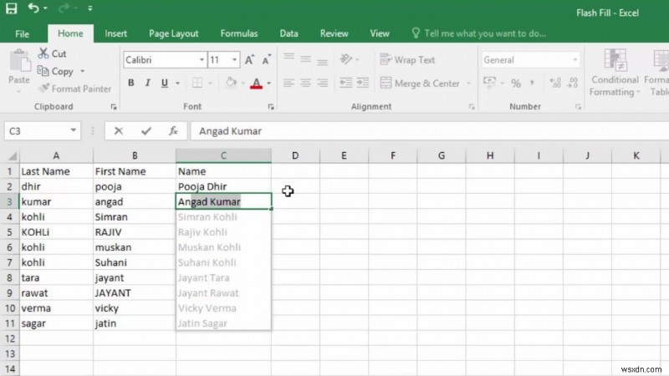Click cell with text Pooja Dhir

pos(223,186)
